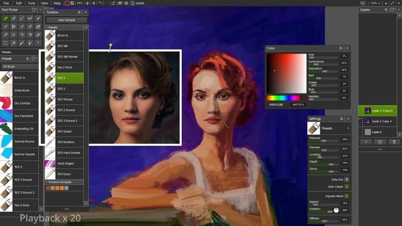
Task: Click the Thinners slider in Settings
Action: pyautogui.click(x=324, y=150)
